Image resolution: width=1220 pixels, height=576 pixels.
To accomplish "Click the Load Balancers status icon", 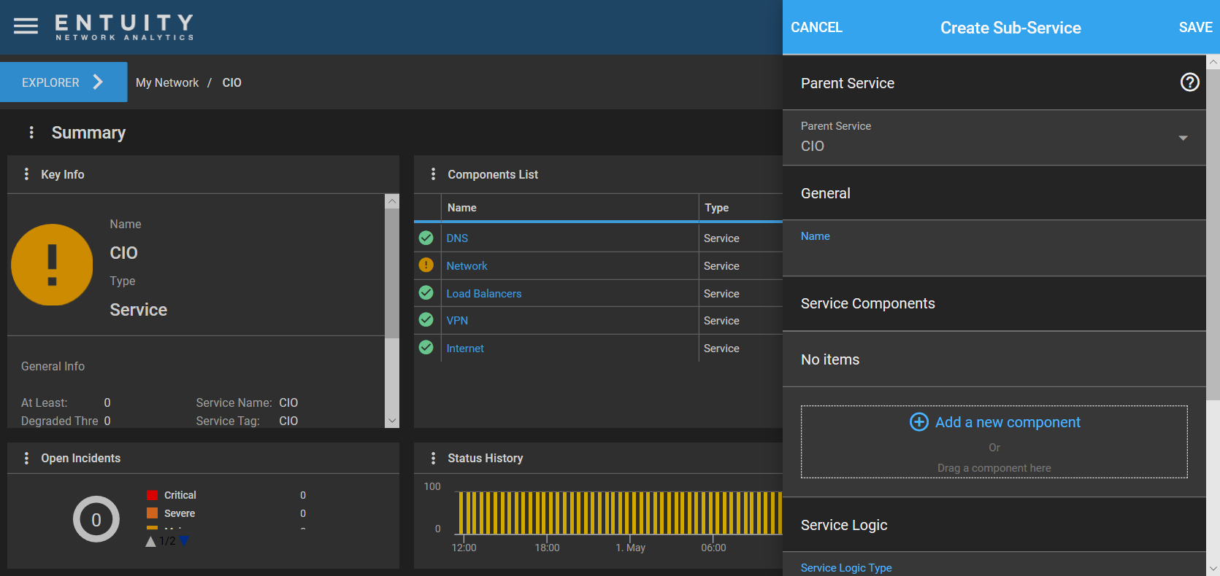I will click(x=426, y=293).
